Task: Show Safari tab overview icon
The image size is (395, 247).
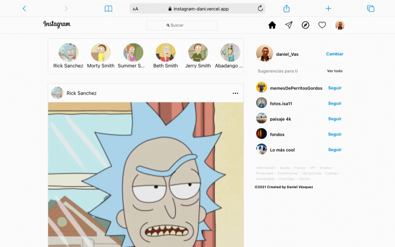Action: pos(371,8)
